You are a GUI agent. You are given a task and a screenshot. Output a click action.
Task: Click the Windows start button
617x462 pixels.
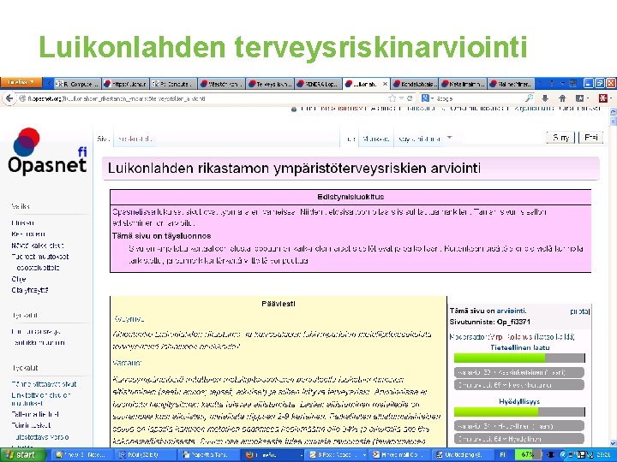pos(23,455)
